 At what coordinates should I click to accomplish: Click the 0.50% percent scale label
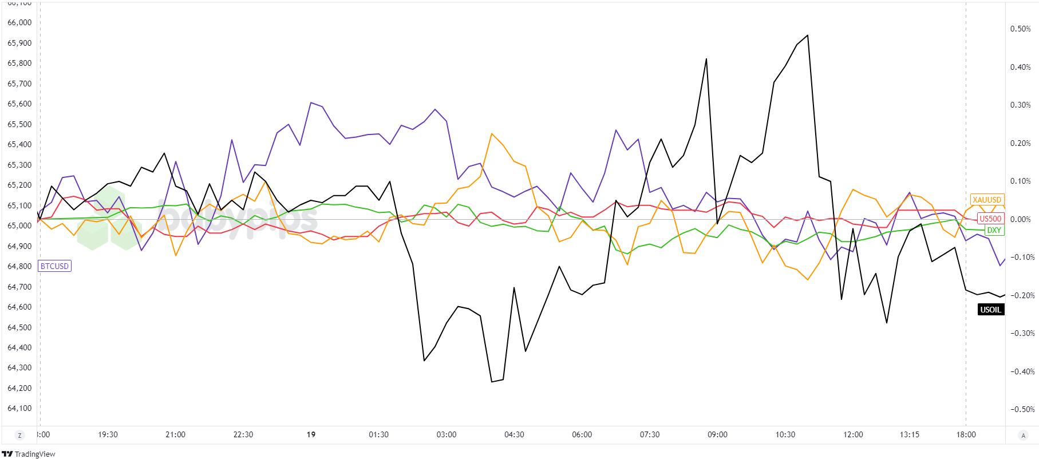click(1021, 29)
